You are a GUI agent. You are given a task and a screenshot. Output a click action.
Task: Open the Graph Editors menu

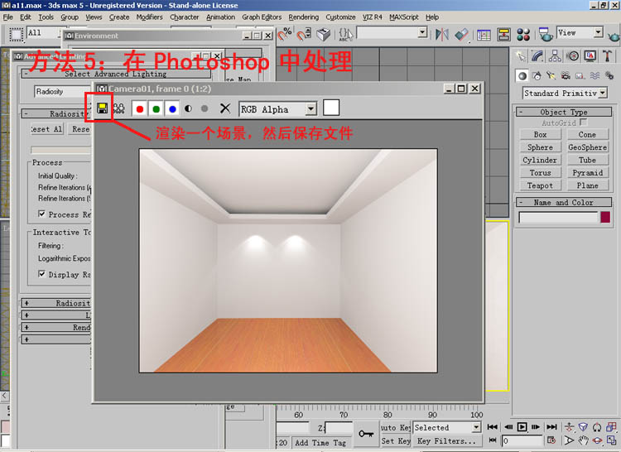pyautogui.click(x=262, y=17)
